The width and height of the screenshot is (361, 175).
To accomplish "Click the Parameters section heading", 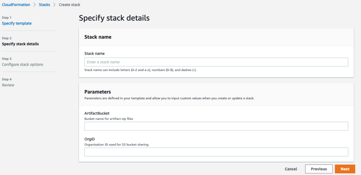I will [98, 92].
